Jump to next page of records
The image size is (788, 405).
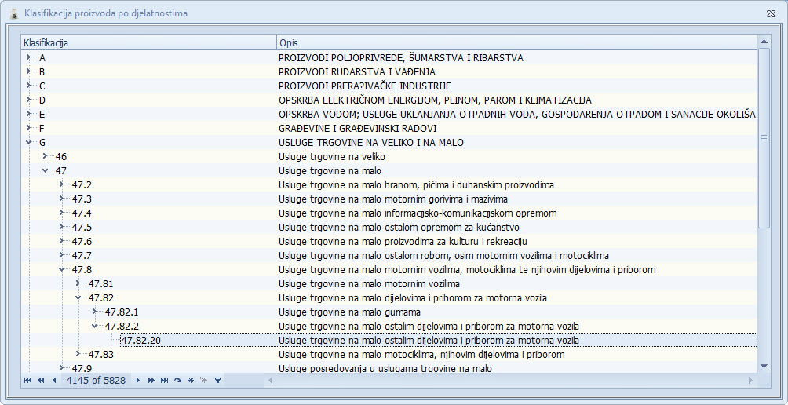tap(151, 380)
